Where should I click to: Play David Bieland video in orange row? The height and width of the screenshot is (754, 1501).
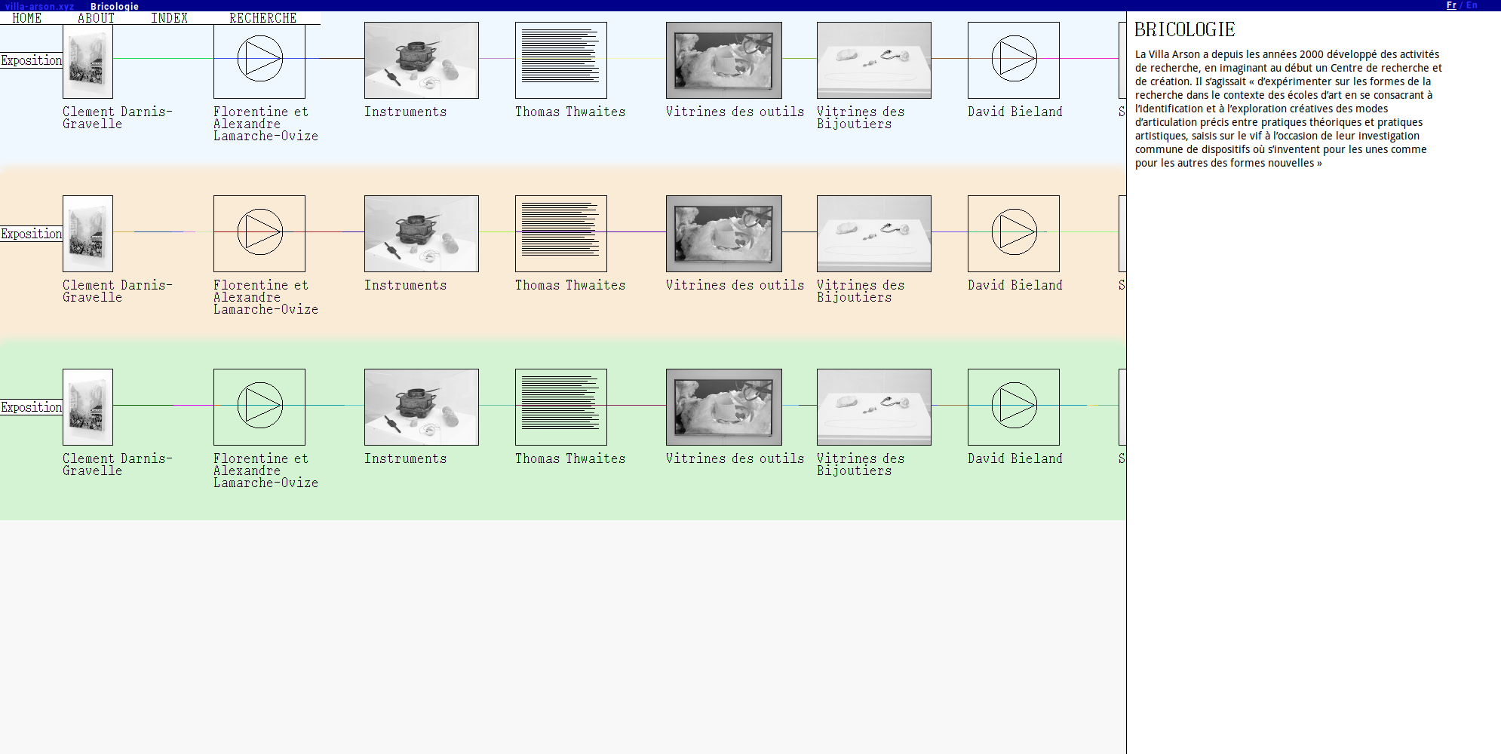pyautogui.click(x=1014, y=233)
